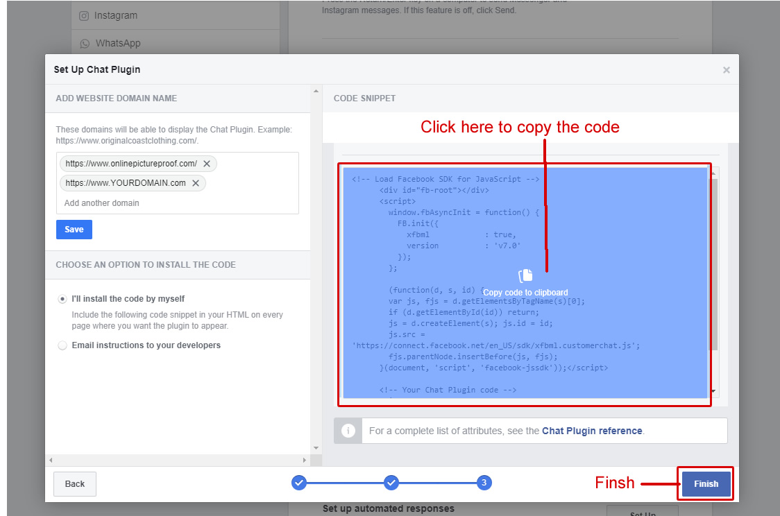Click the info icon beside attributes note
Screen dimensions: 780x516
[348, 431]
